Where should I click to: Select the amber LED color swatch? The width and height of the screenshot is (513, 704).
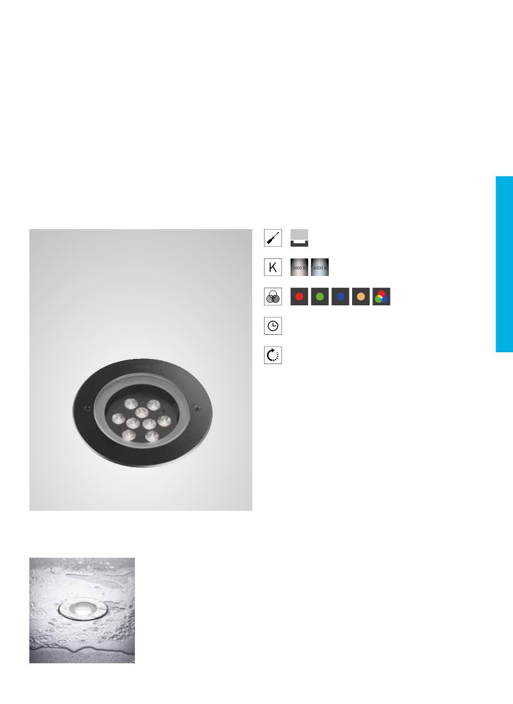click(x=361, y=297)
